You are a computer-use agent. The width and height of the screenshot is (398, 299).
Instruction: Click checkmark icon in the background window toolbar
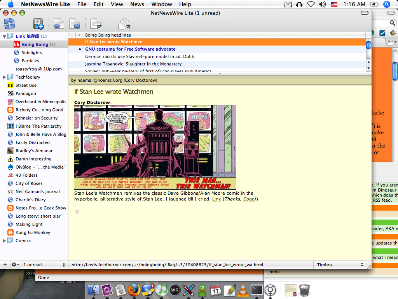382,33
